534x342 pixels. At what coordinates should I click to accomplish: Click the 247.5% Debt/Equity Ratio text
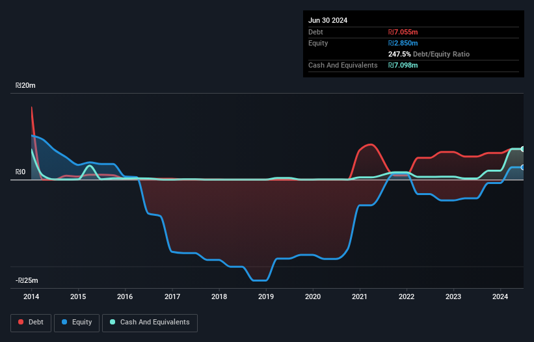[x=429, y=54]
